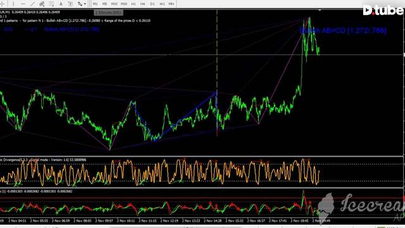Select the trendline drawing tool
The width and height of the screenshot is (405, 228).
coord(32,4)
